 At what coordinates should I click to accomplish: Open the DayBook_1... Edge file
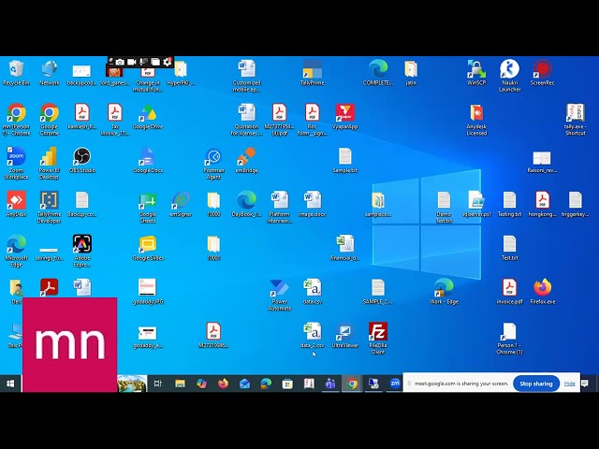click(246, 204)
